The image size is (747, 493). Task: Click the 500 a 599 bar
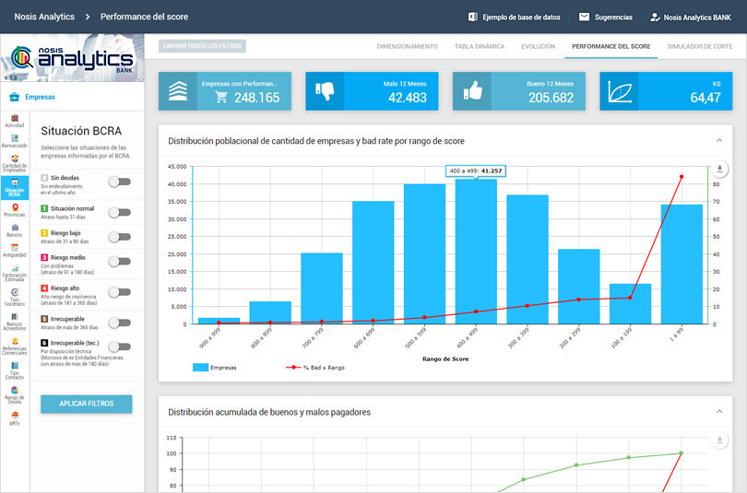click(424, 253)
